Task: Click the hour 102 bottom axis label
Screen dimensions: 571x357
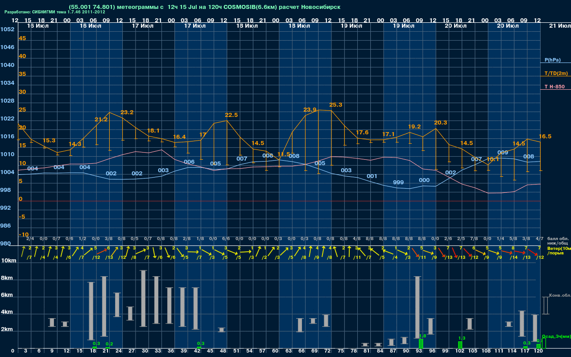Action: [x=460, y=352]
